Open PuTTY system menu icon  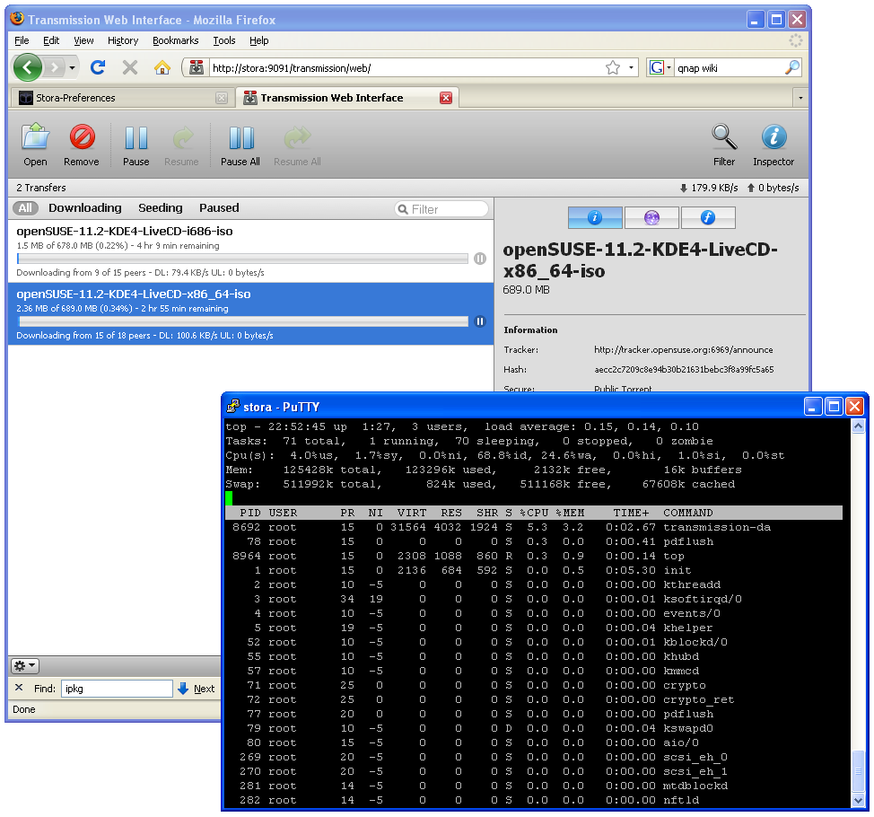[233, 407]
